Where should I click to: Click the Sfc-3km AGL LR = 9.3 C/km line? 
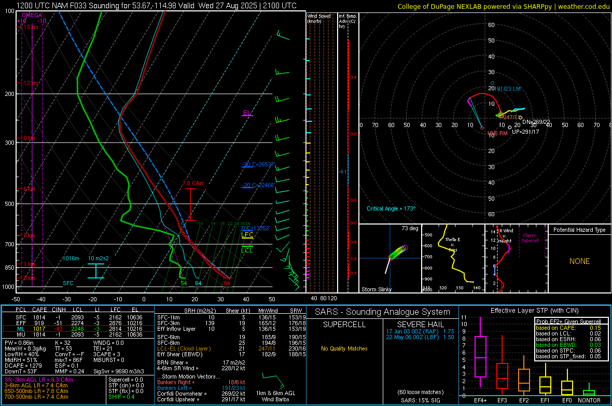tap(39, 380)
